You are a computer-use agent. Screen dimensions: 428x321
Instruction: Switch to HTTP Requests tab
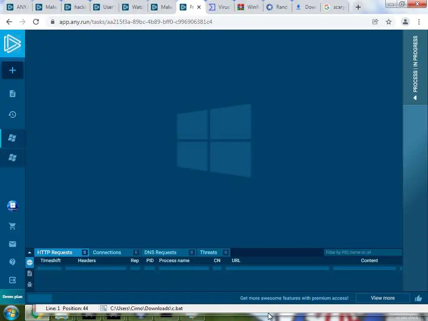62,252
